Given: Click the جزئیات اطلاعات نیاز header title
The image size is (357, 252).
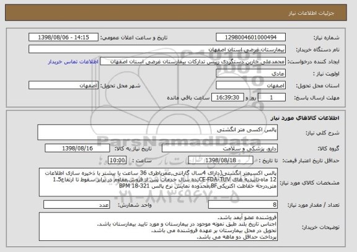Looking at the screenshot, I should [311, 13].
